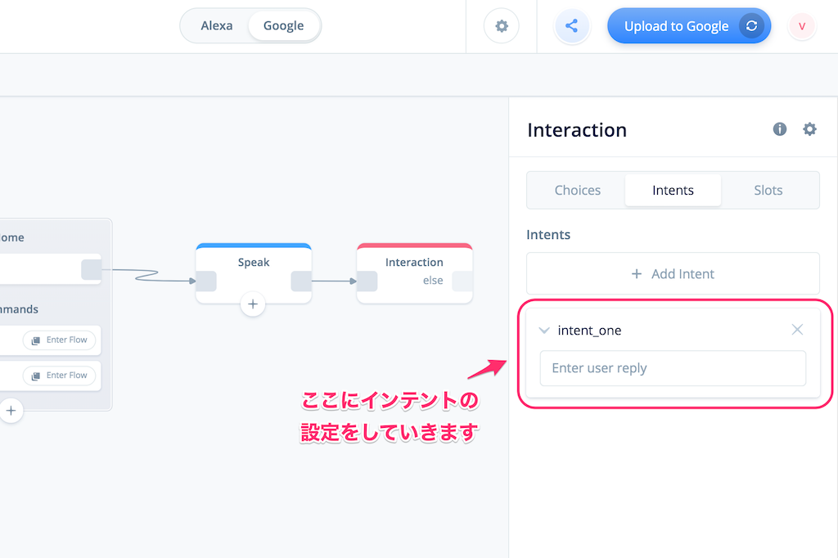The width and height of the screenshot is (838, 558).
Task: Click Add Intent button
Action: tap(673, 273)
